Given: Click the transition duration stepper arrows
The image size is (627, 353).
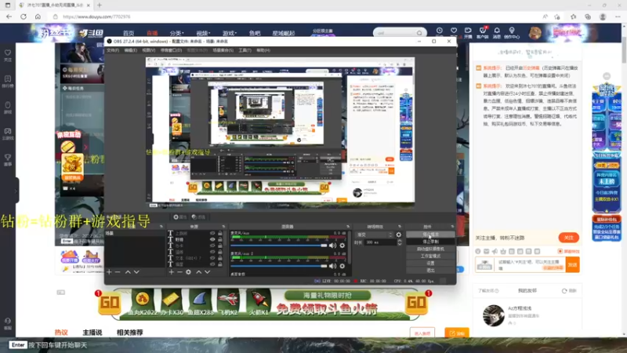Looking at the screenshot, I should [x=400, y=242].
